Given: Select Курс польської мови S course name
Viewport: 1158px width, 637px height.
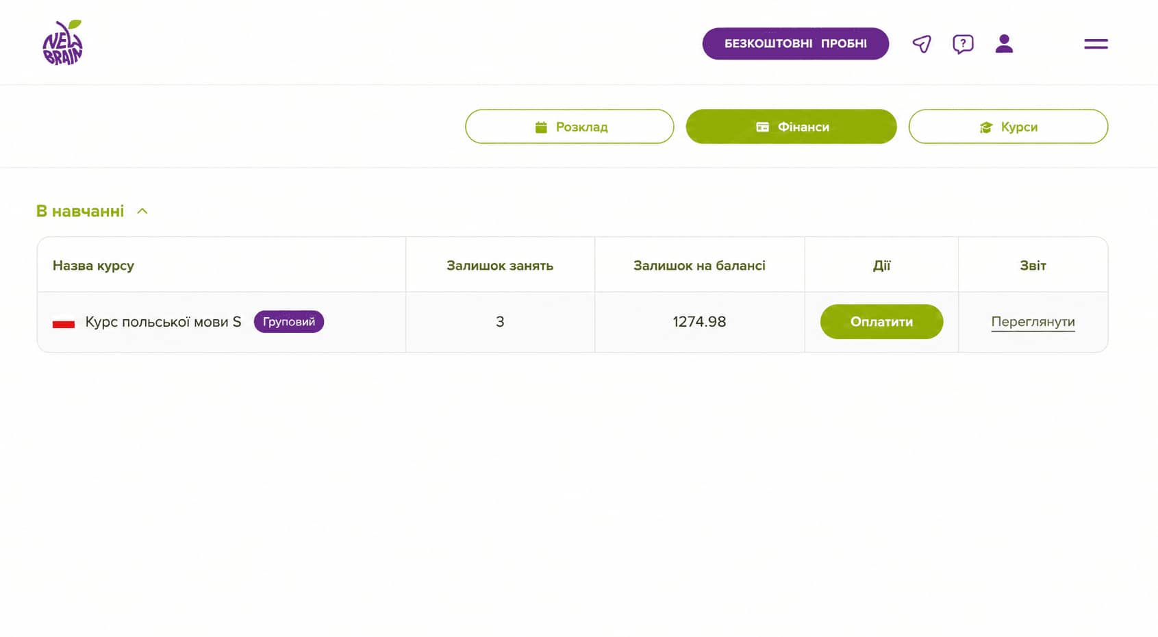Looking at the screenshot, I should click(163, 322).
